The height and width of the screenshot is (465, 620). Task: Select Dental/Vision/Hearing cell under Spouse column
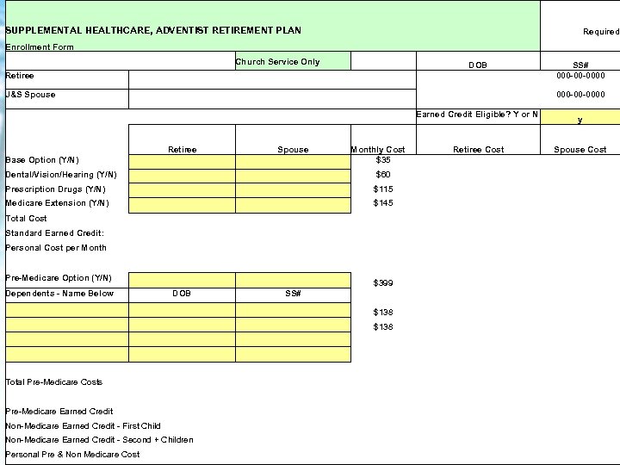coord(293,176)
